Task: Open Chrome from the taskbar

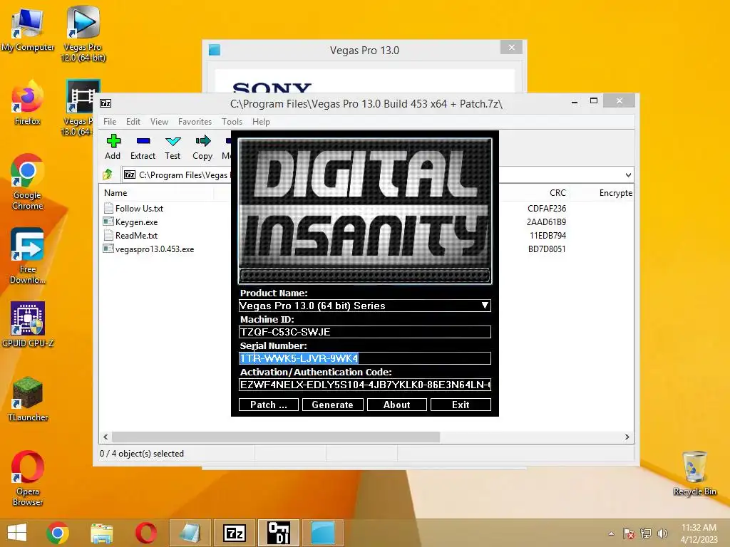Action: (x=58, y=533)
